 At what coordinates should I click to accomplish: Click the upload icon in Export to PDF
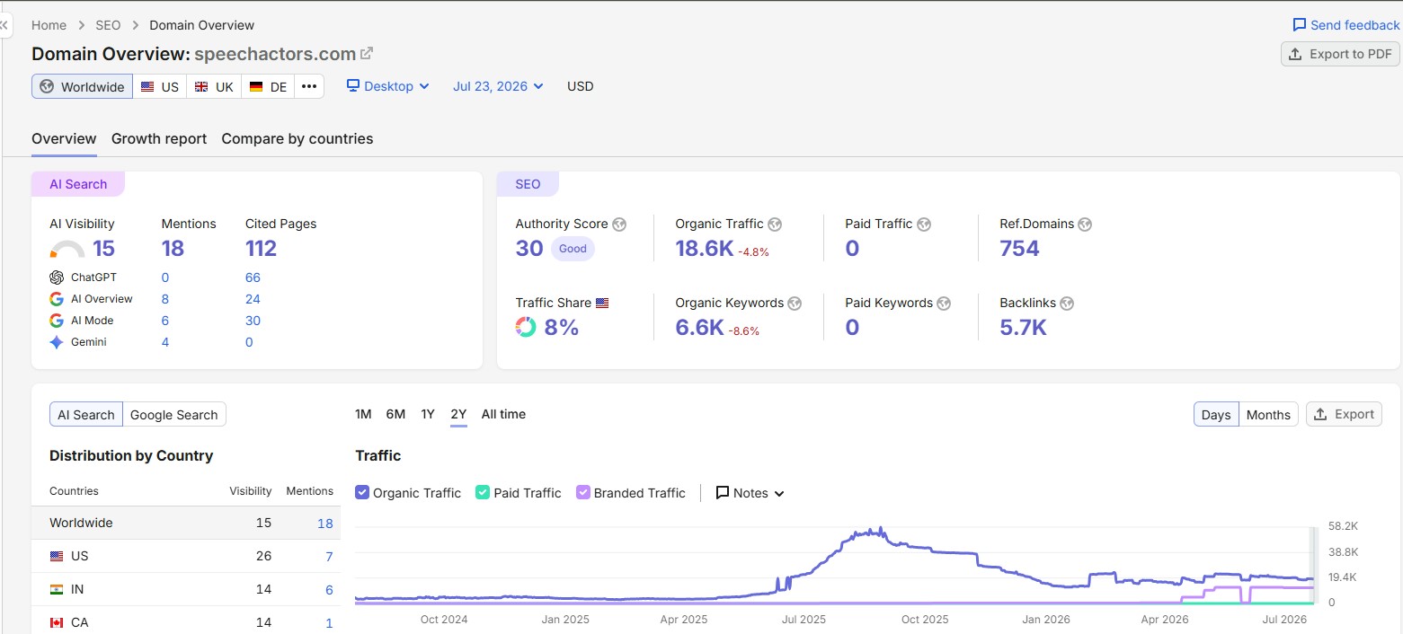point(1295,54)
